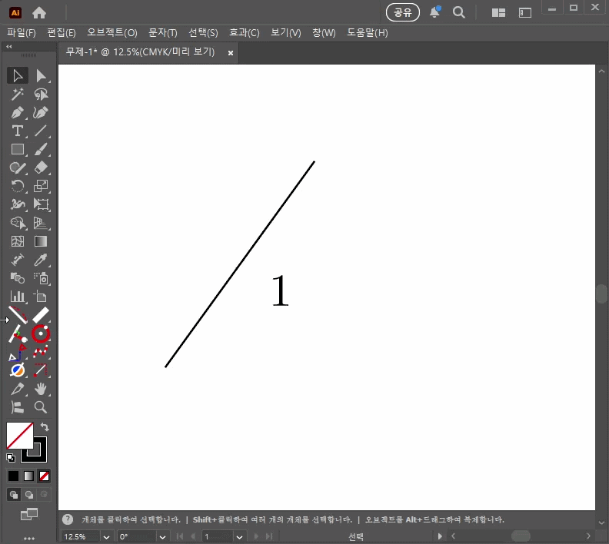609x544 pixels.
Task: Click the vertical scrollbar thumb
Action: 601,294
